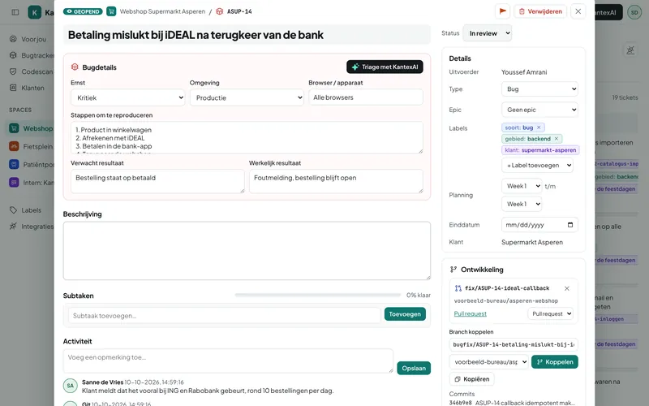This screenshot has width=649, height=406.
Task: Open Codescan in sidebar
Action: point(32,71)
